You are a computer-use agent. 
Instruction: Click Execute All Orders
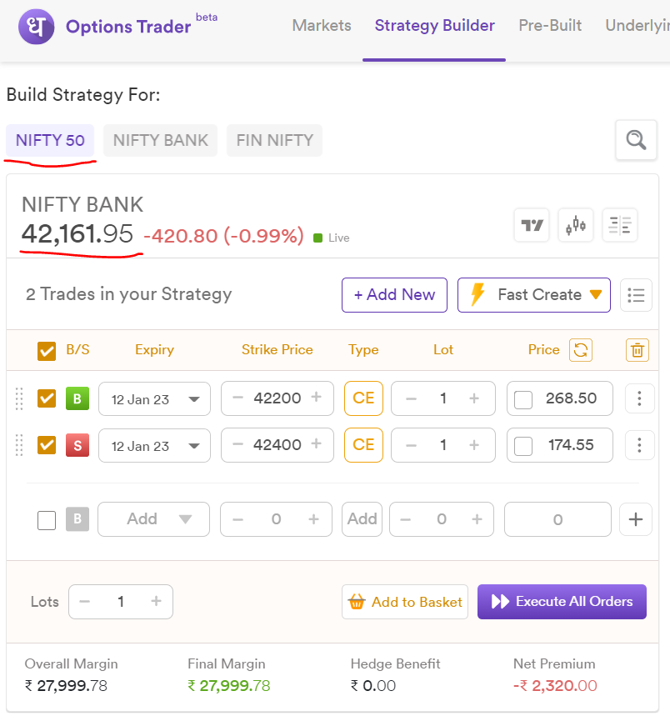coord(562,602)
